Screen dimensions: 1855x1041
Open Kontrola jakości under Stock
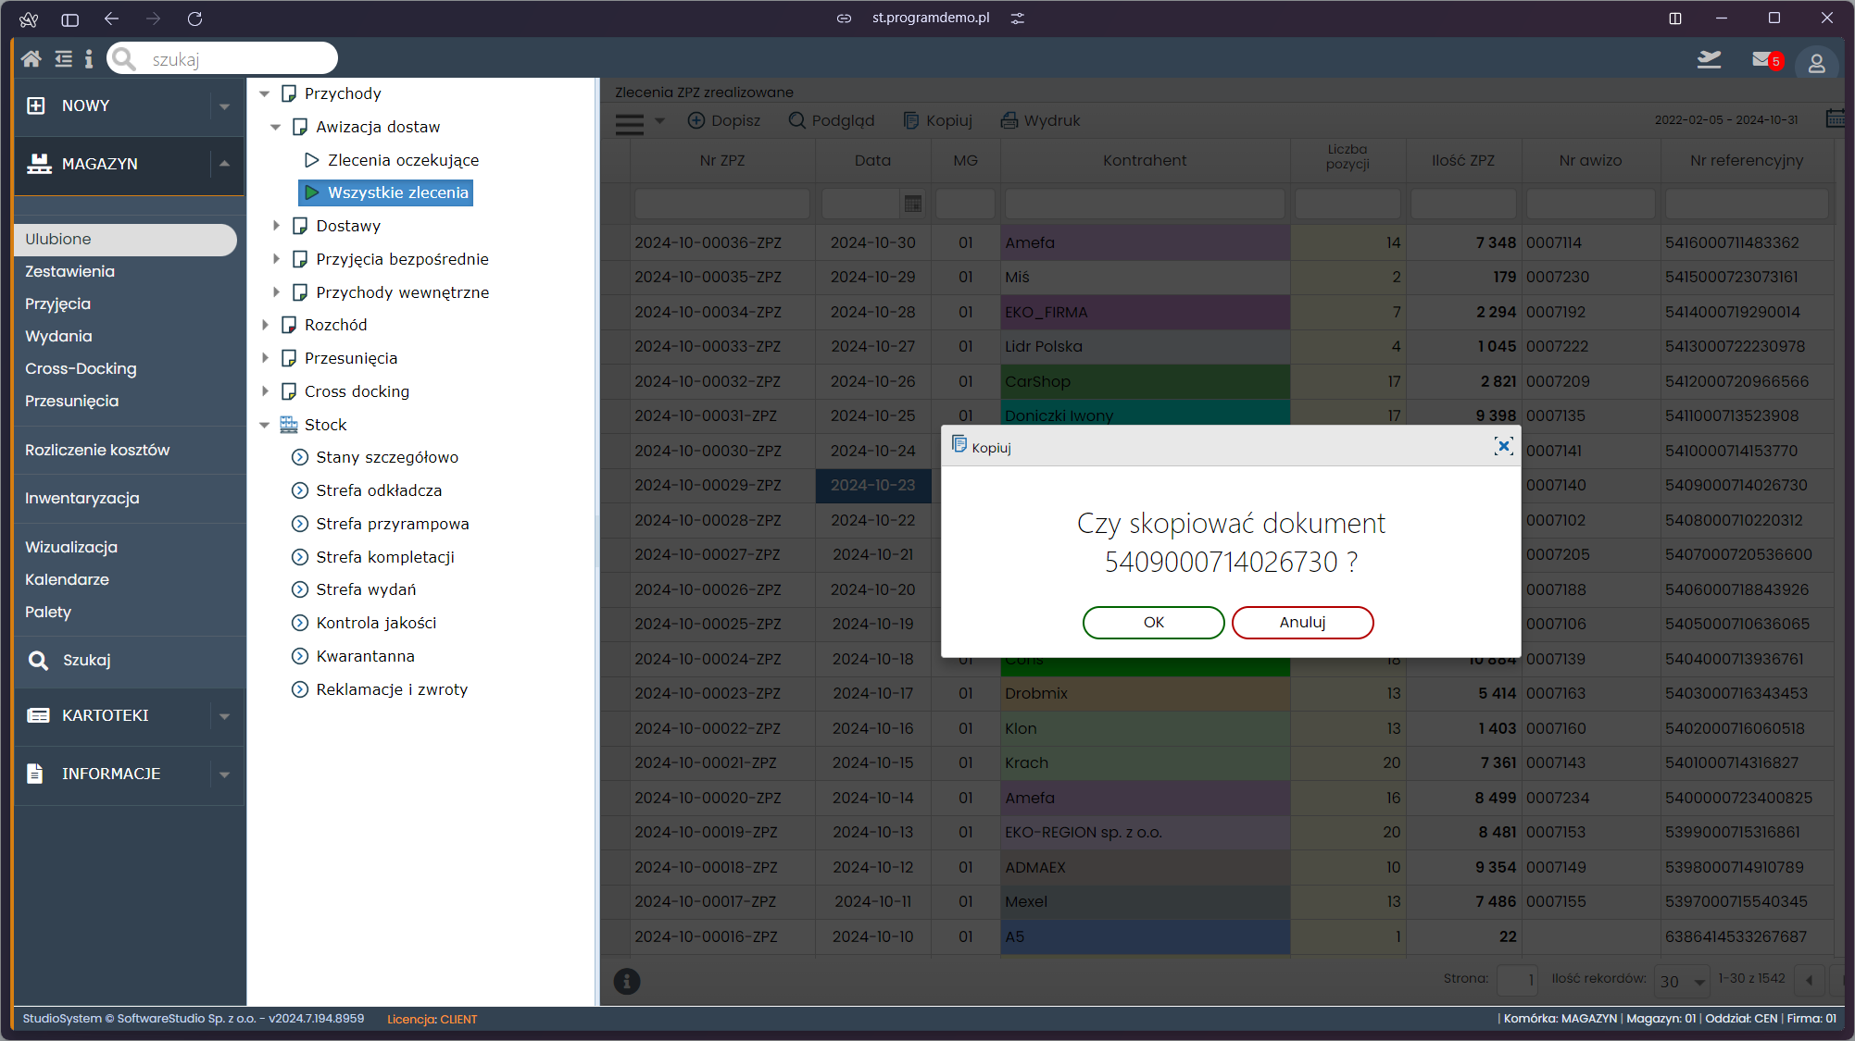[376, 623]
